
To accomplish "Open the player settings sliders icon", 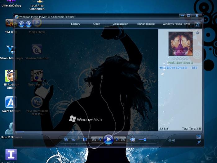I will click(66, 139).
